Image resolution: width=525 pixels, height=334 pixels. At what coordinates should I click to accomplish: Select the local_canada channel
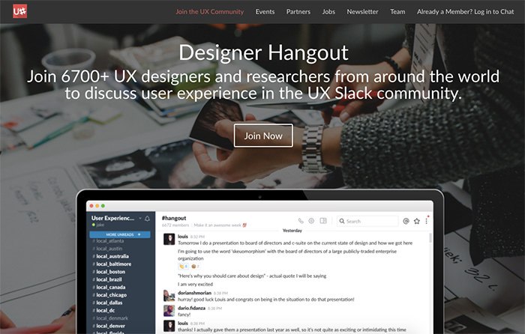109,287
